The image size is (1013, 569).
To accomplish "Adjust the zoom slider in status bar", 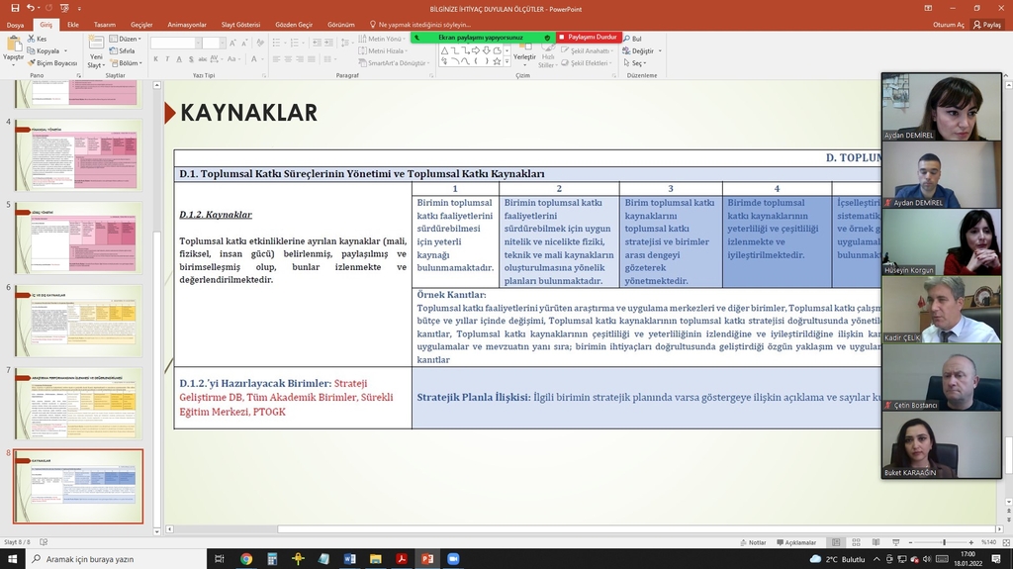I will 944,542.
